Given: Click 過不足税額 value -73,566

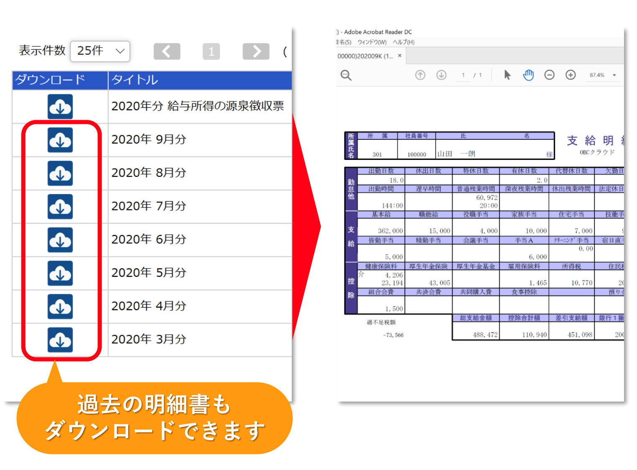Looking at the screenshot, I should point(393,335).
